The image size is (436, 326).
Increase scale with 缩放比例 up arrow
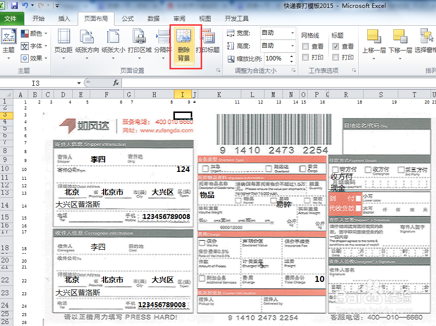click(x=291, y=56)
